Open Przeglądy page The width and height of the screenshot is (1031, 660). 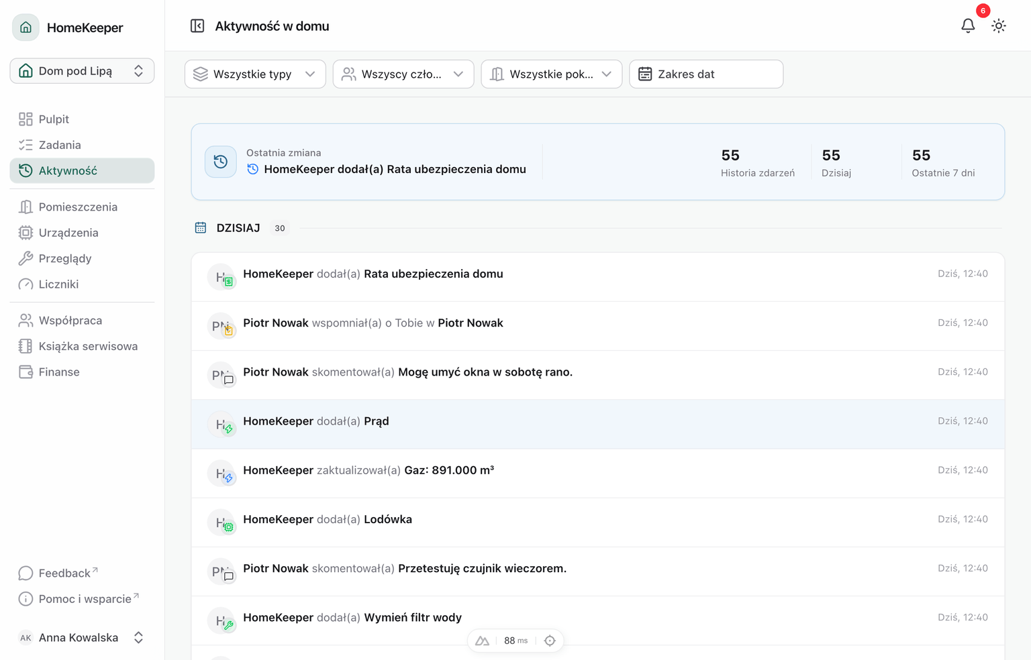[x=82, y=258]
